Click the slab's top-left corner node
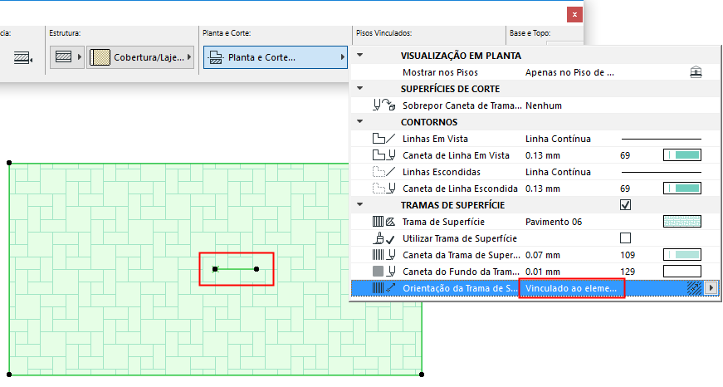 click(9, 163)
